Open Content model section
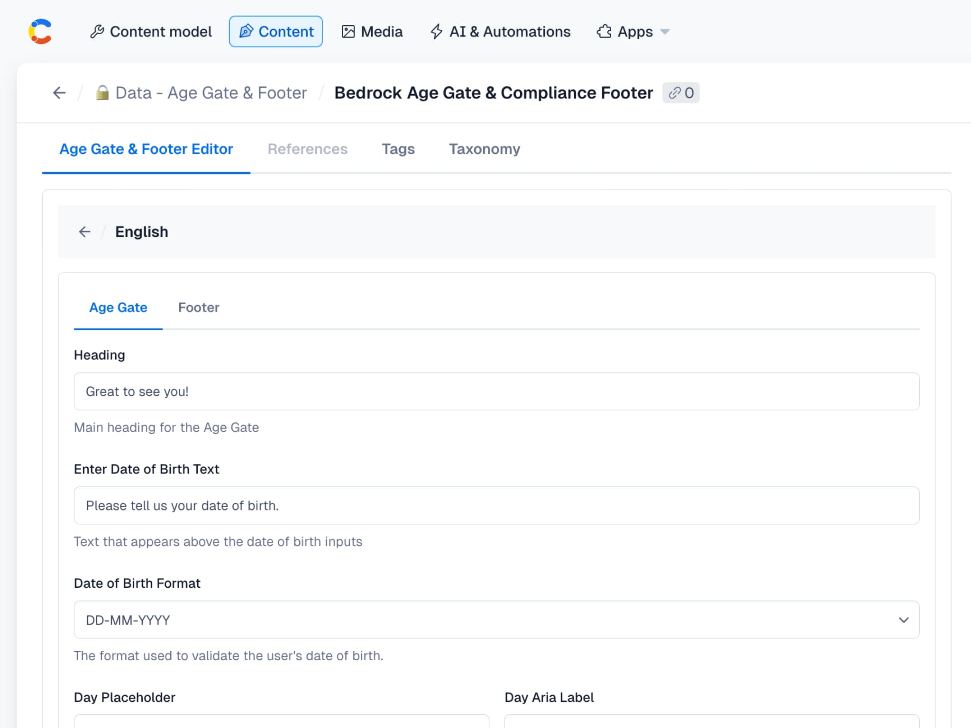 (151, 31)
